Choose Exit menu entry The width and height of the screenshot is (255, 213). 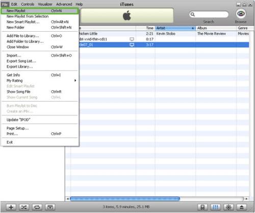click(x=40, y=142)
